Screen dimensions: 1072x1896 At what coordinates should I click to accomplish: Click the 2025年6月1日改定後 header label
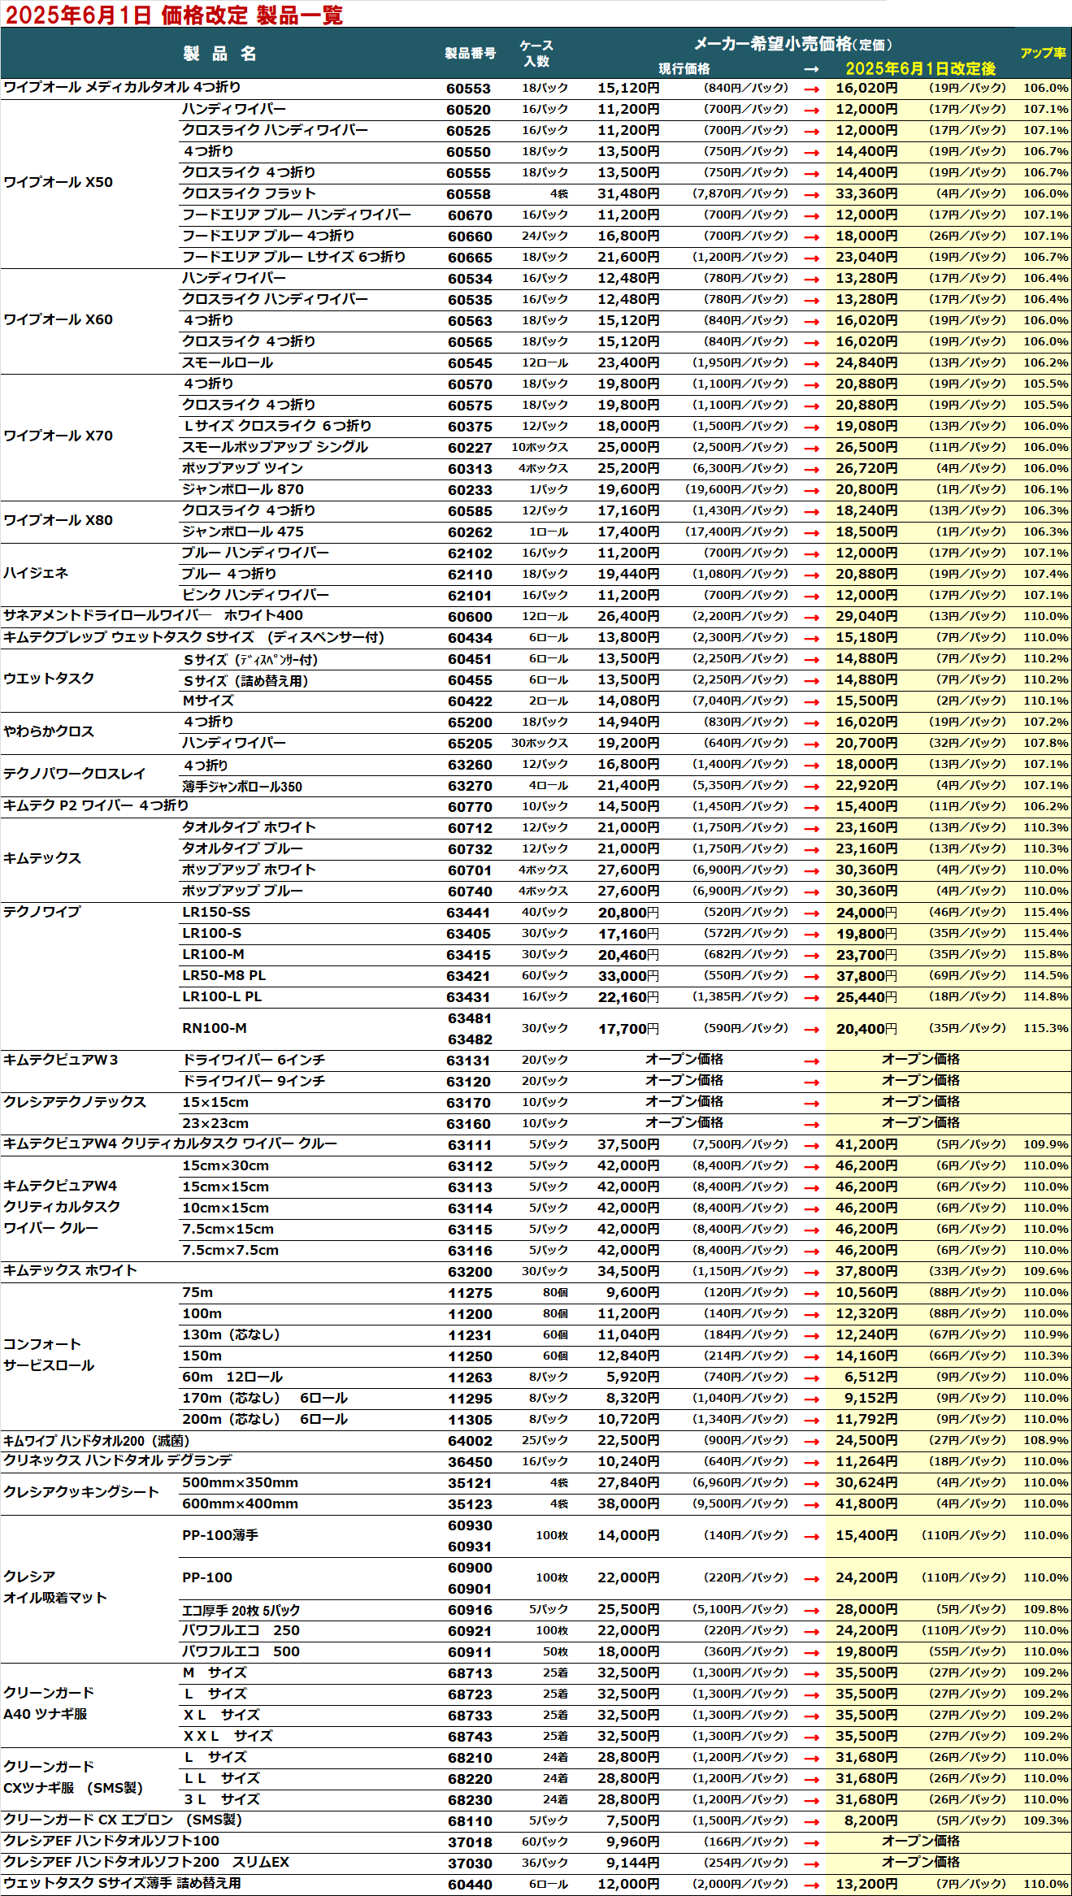tap(920, 69)
